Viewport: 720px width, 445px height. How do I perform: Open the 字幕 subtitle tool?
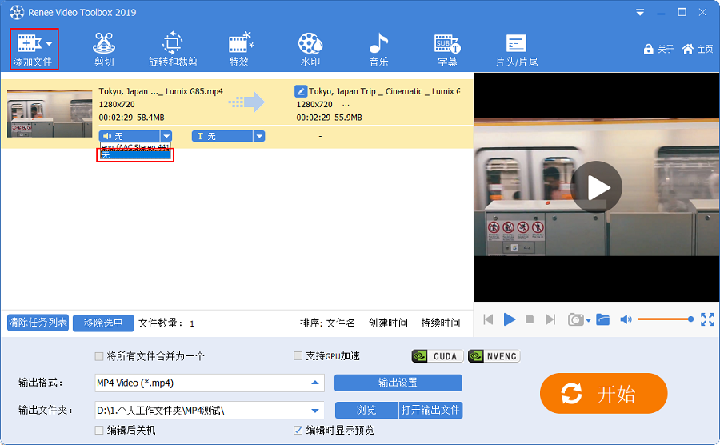tap(447, 50)
